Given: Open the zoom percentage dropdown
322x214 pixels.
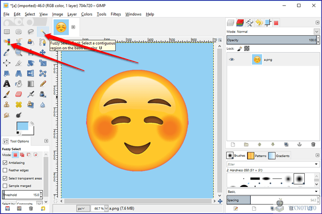Looking at the screenshot, I should tap(106, 208).
